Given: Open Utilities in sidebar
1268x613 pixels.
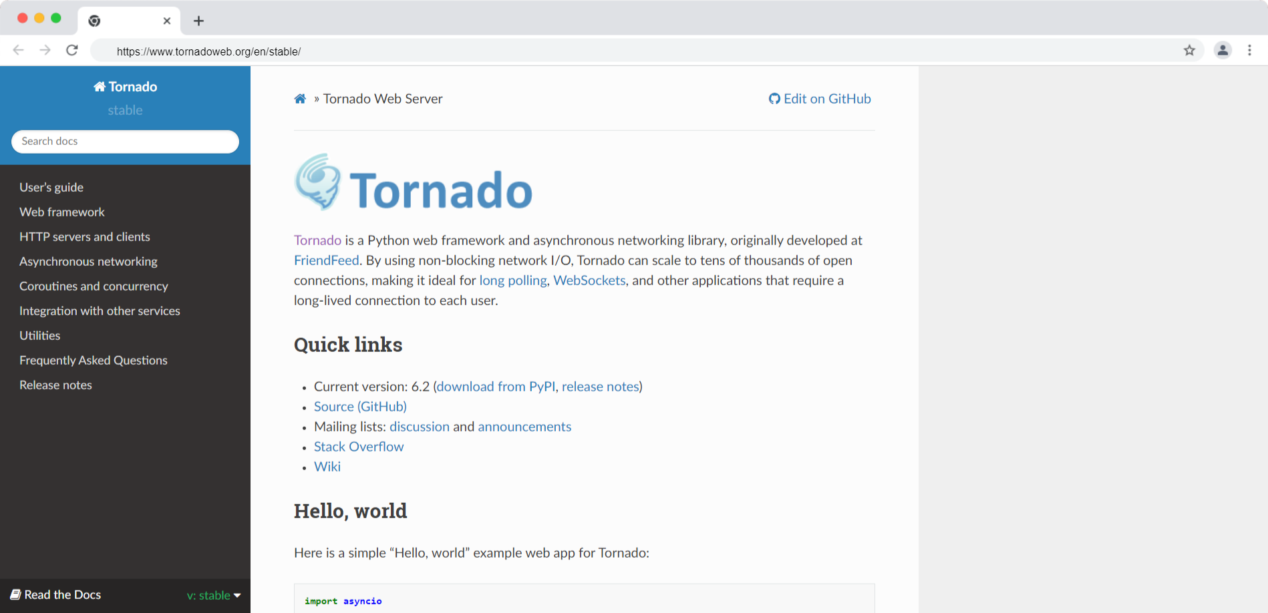Looking at the screenshot, I should click(x=40, y=336).
